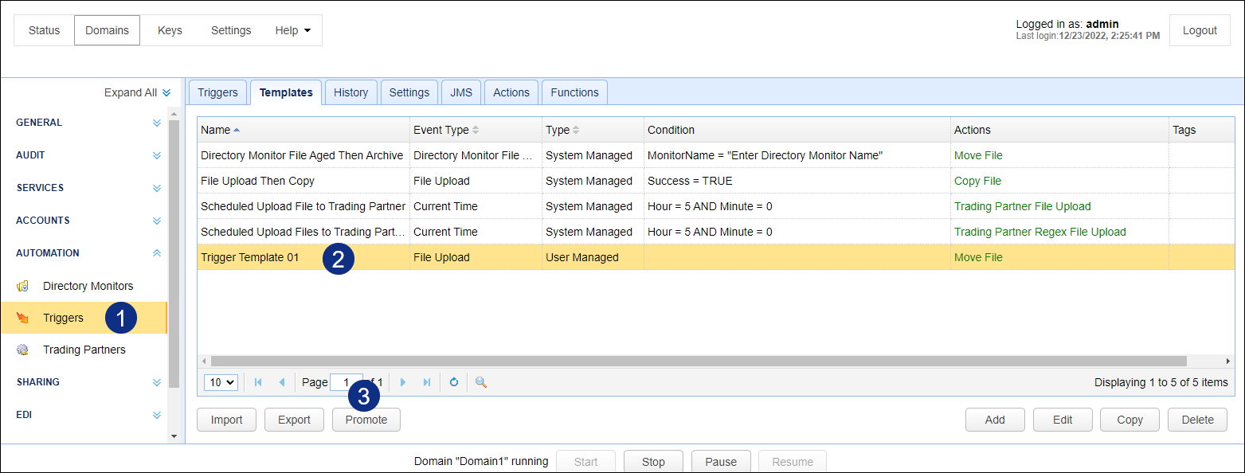Expand the GENERAL section
The width and height of the screenshot is (1245, 473).
(x=157, y=123)
